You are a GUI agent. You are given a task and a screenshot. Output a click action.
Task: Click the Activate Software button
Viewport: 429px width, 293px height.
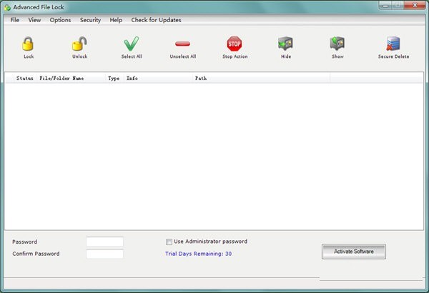(x=354, y=252)
